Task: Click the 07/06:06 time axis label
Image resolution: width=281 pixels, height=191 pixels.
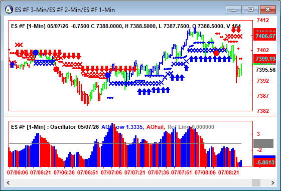Action: click(x=18, y=172)
